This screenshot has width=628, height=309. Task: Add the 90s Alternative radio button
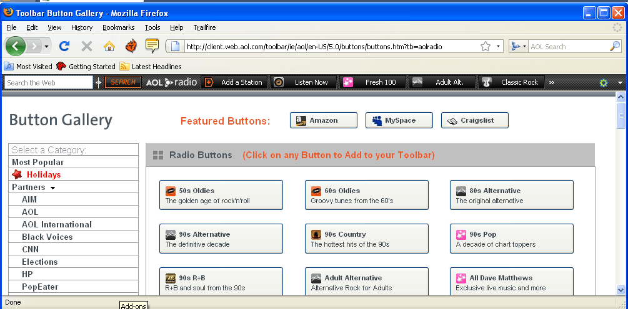pyautogui.click(x=221, y=239)
